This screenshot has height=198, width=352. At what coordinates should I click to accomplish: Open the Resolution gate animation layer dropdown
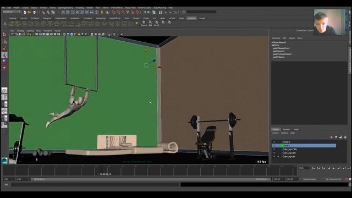click(310, 179)
